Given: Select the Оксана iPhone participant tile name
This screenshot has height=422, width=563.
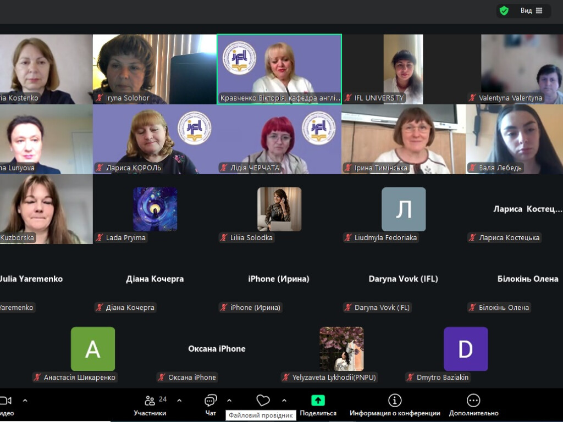Looking at the screenshot, I should (217, 349).
